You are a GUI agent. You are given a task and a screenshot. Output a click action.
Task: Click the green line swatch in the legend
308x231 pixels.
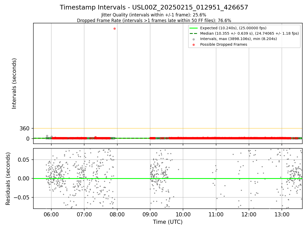tap(194, 28)
